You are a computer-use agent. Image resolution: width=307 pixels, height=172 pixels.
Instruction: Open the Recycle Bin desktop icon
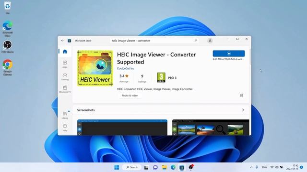[x=8, y=8]
